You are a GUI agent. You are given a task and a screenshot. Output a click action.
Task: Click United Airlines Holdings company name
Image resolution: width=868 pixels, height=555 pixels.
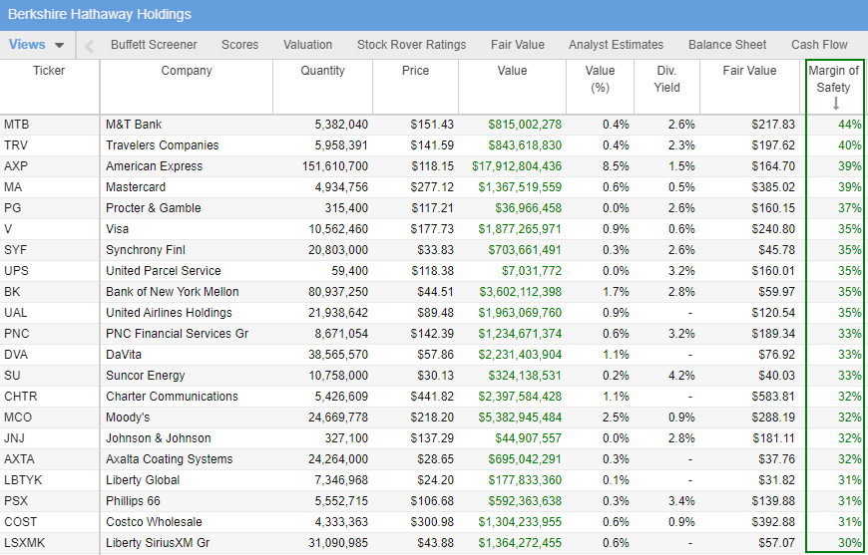click(x=169, y=313)
